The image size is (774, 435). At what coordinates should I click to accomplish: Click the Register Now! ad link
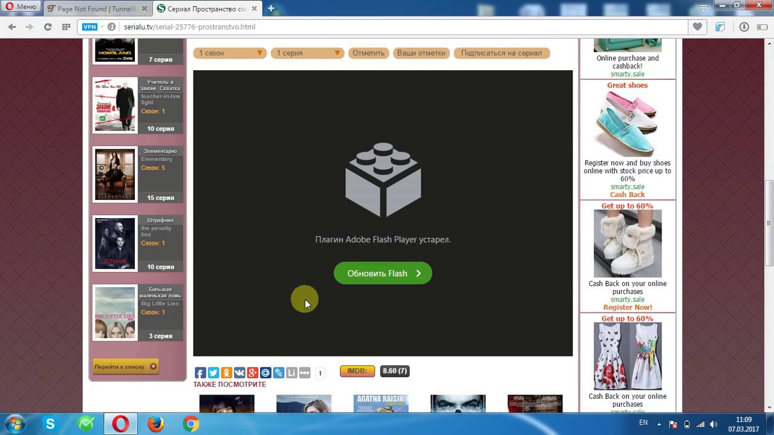tap(628, 308)
